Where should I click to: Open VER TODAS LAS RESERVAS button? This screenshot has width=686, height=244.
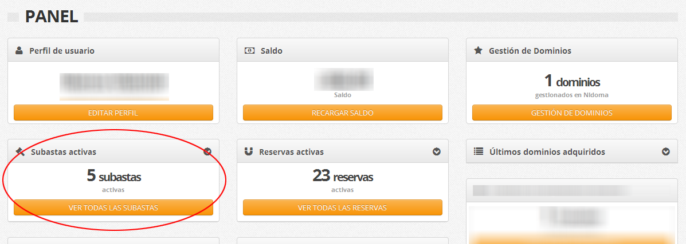[x=343, y=207]
